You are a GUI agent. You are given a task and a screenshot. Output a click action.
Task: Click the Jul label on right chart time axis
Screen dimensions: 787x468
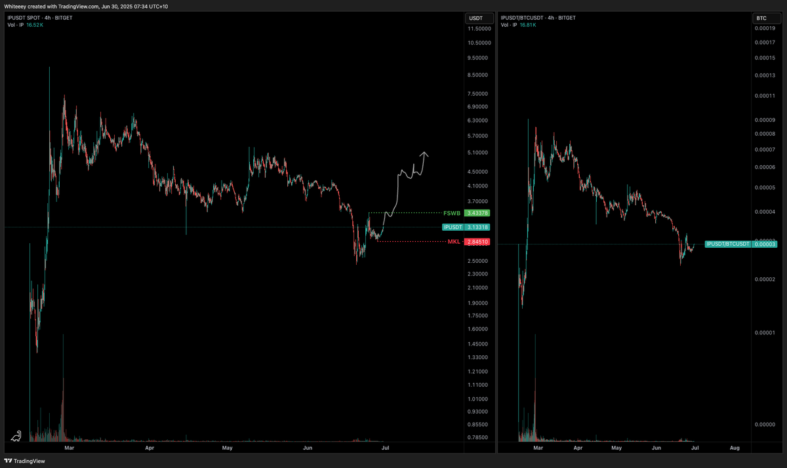click(695, 448)
